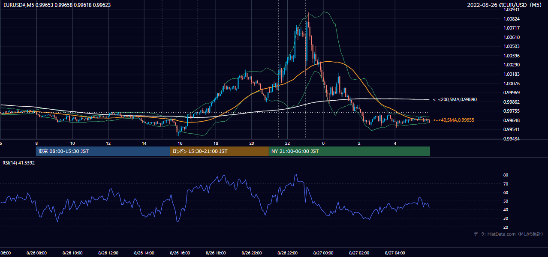Click price axis value 1.00503
Screen dimensions: 548x257
[512, 46]
